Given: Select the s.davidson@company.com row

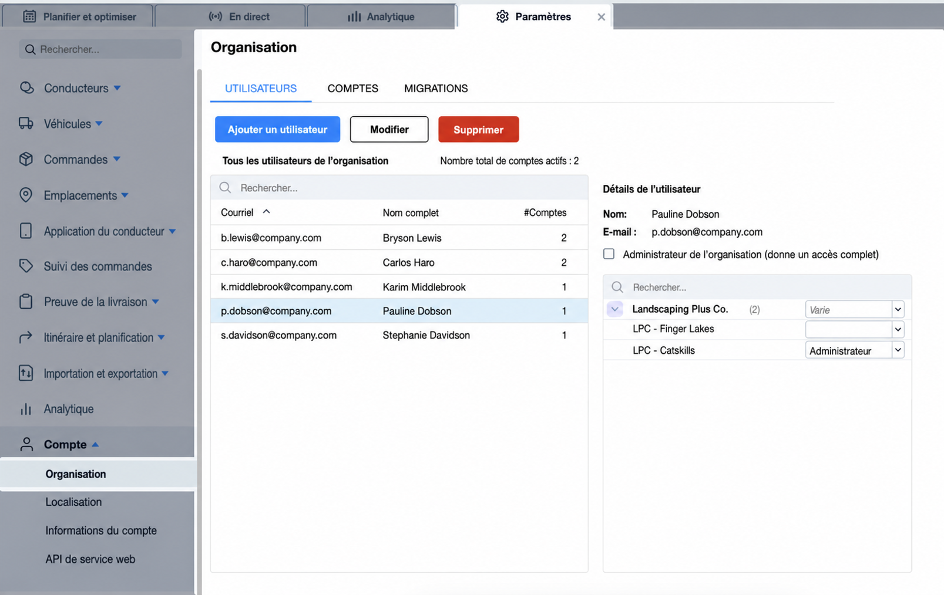Looking at the screenshot, I should tap(399, 335).
